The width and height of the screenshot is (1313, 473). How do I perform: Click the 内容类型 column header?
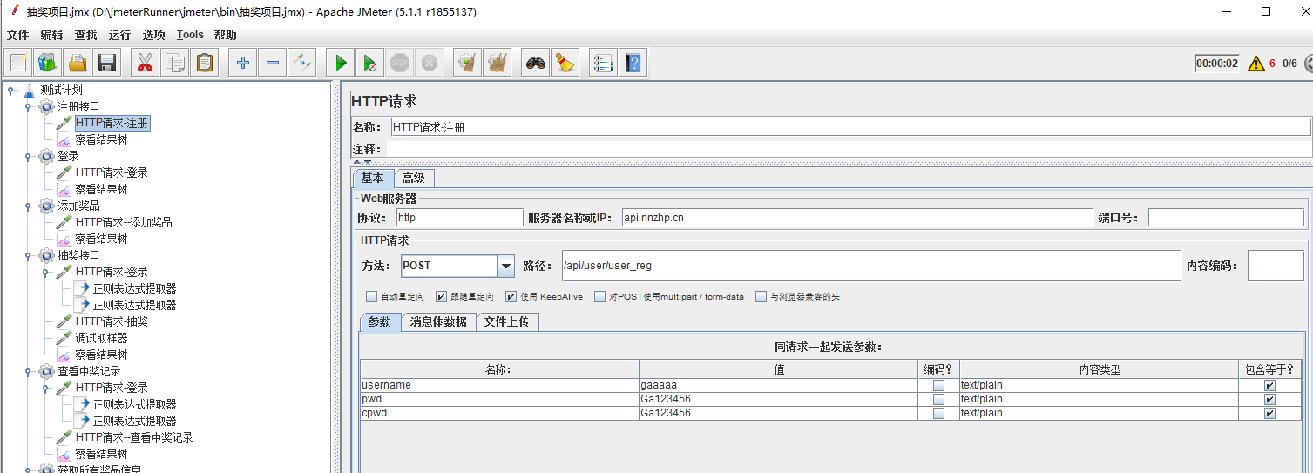tap(1099, 369)
